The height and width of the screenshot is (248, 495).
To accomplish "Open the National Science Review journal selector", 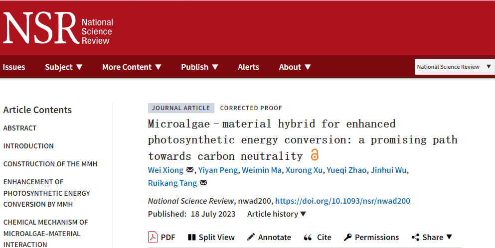I will click(x=454, y=67).
